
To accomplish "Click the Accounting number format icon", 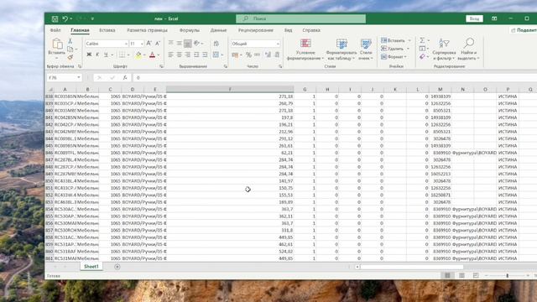I will click(x=235, y=55).
